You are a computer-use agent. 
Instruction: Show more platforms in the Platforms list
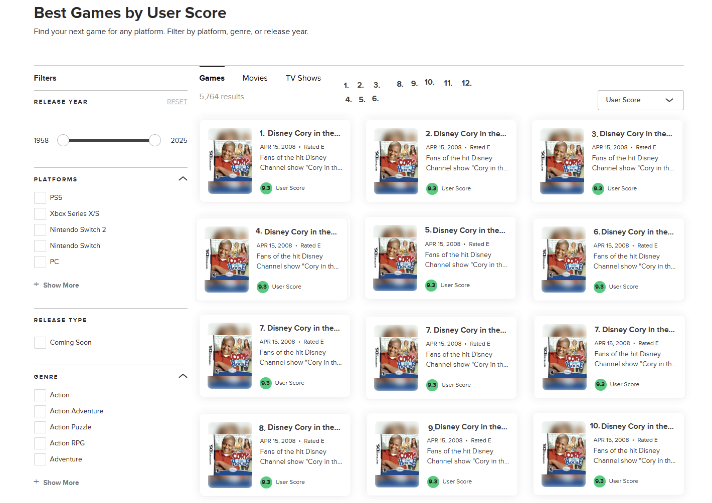[56, 285]
